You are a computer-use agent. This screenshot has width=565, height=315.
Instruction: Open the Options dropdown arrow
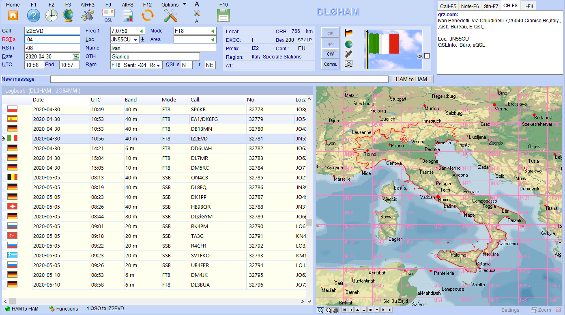(x=185, y=4)
